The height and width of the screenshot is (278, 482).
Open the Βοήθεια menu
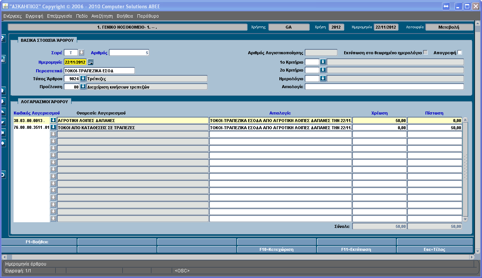pyautogui.click(x=125, y=16)
